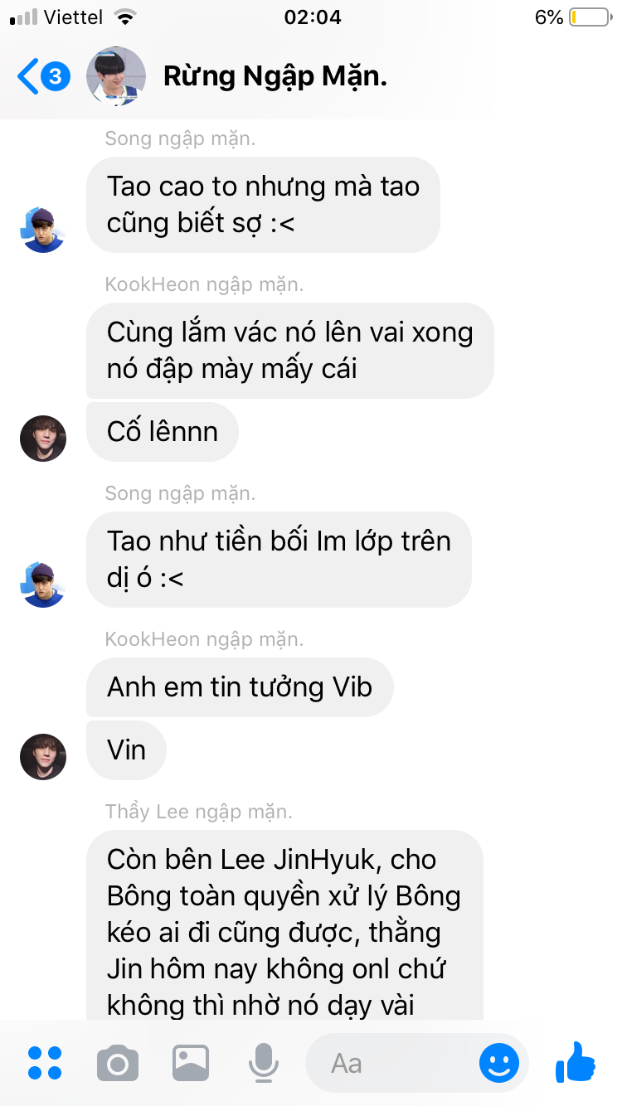The width and height of the screenshot is (622, 1106).
Task: Tap the message 'Tao như tiền bối Im'
Action: point(279,560)
